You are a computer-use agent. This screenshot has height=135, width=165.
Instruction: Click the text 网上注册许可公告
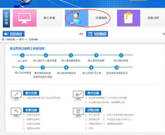[x=92, y=73]
